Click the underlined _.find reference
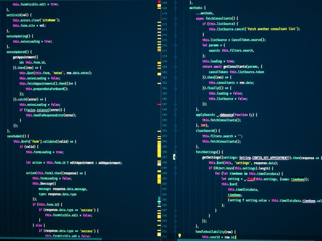322x241 pixels. point(250,179)
